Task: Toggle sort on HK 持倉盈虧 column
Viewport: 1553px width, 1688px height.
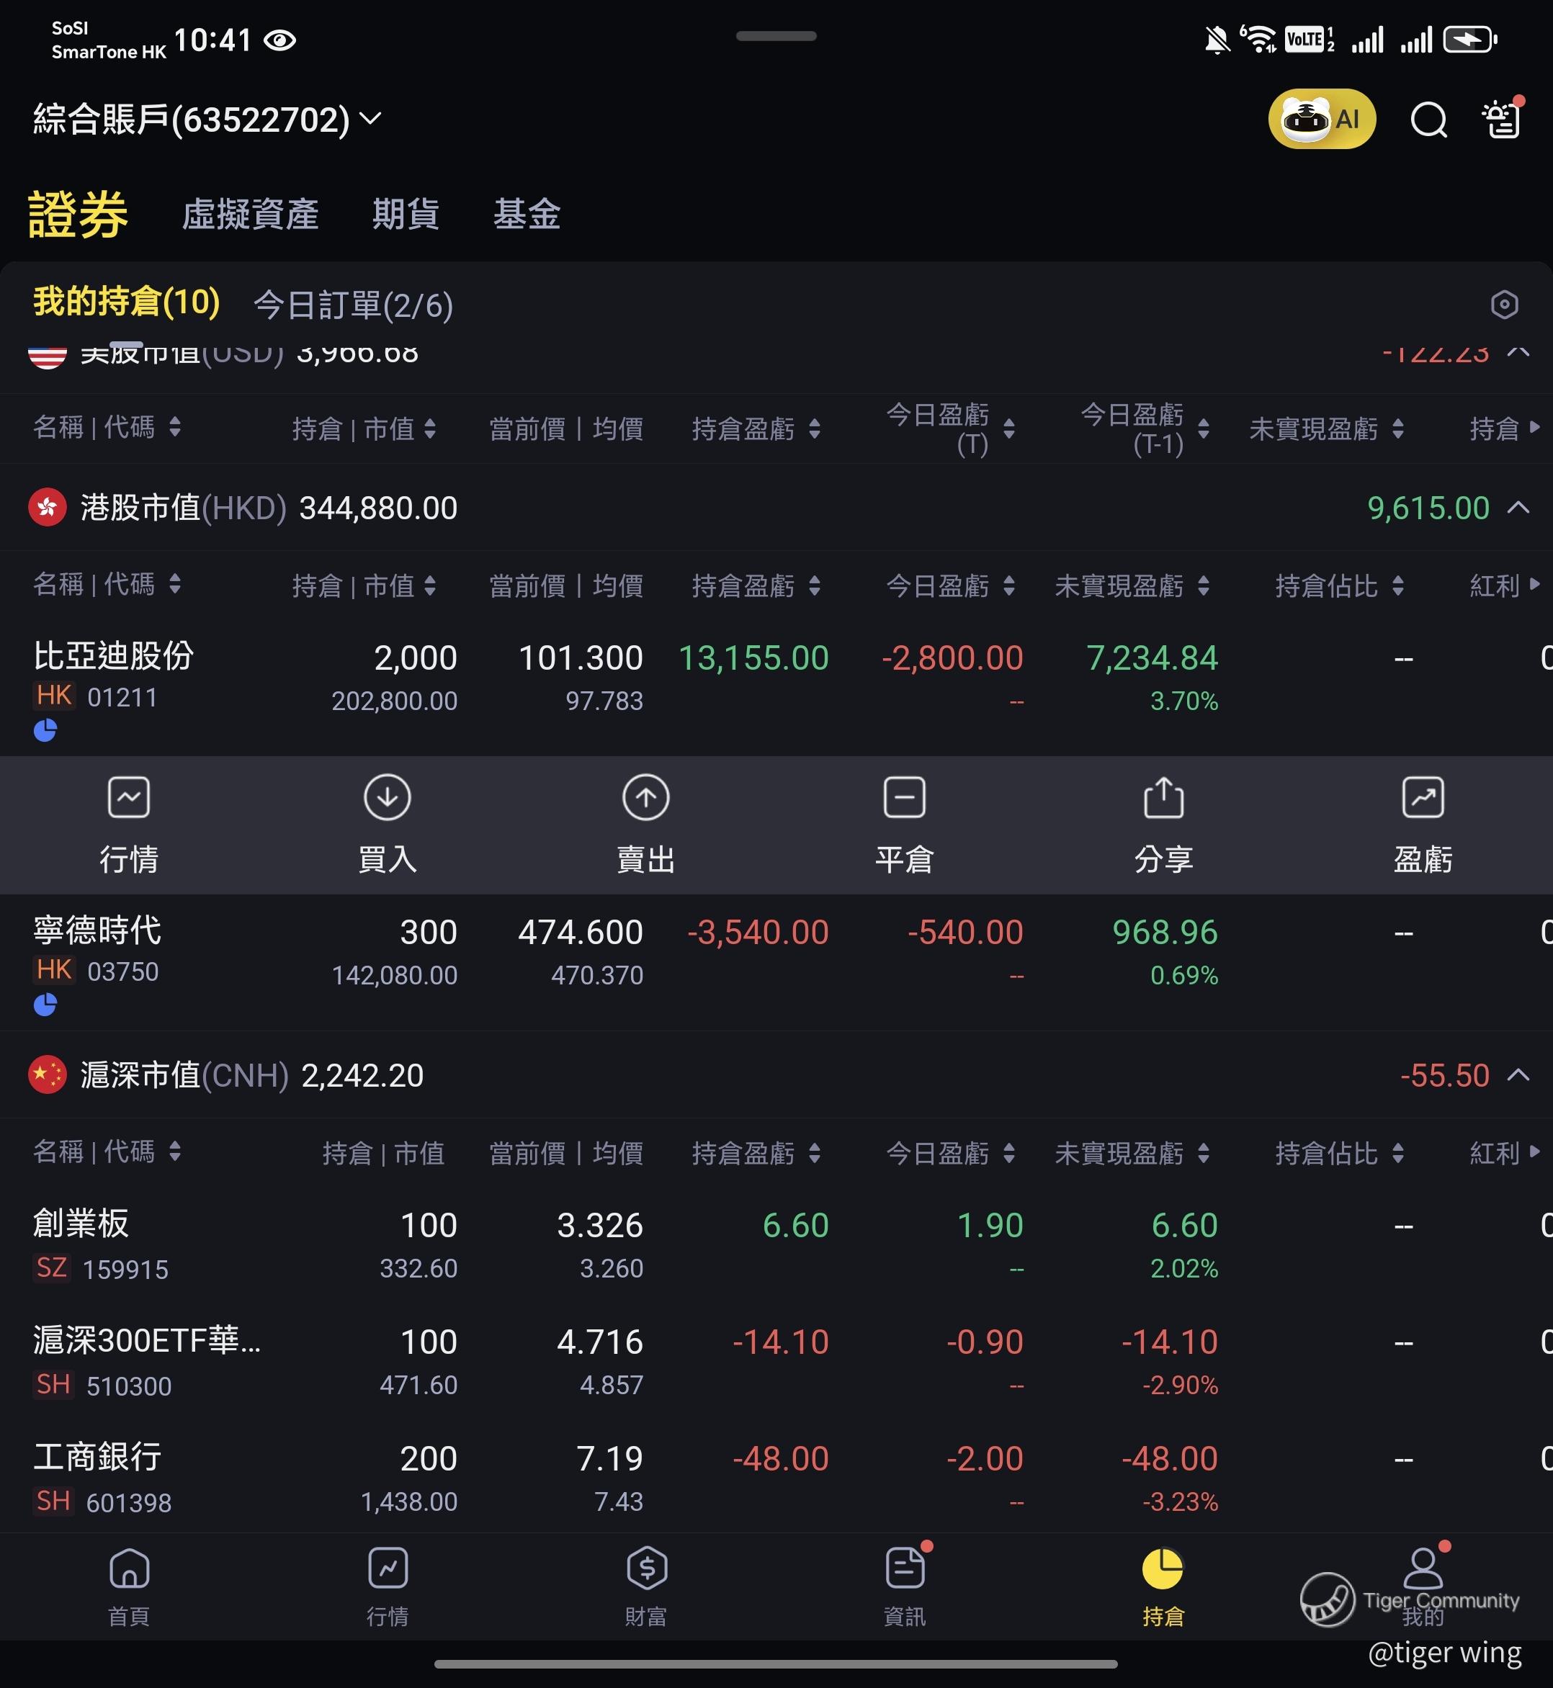Action: click(755, 585)
